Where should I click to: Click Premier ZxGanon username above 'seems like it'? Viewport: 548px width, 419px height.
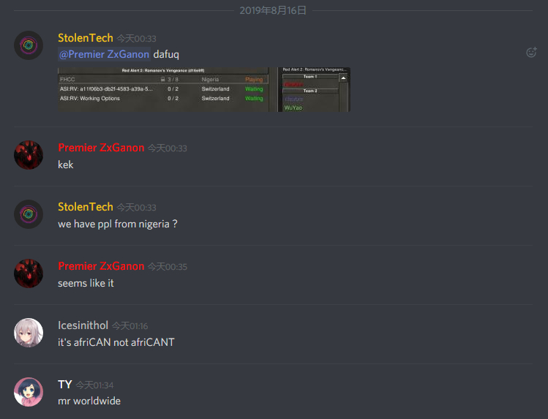click(101, 266)
